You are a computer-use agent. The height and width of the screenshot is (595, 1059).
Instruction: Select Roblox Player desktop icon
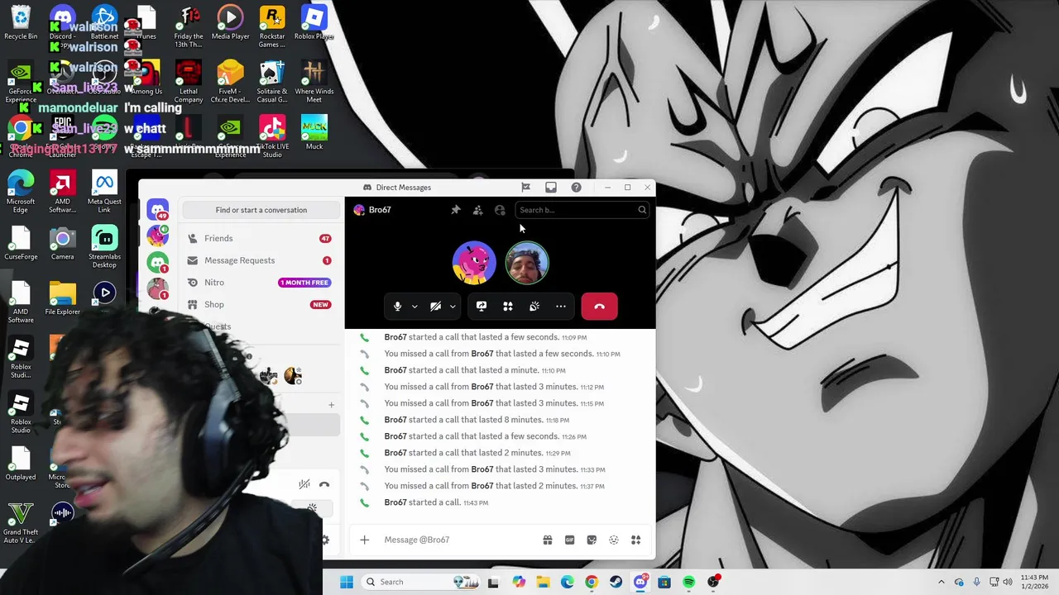[314, 22]
